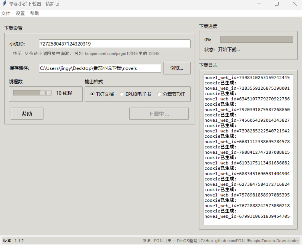Click the 帮助 button below thread settings
The image size is (302, 245).
coord(27,114)
